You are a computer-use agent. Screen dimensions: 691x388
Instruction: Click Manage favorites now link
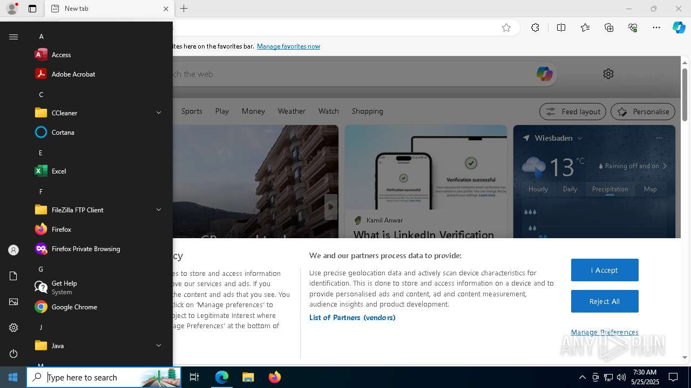click(288, 46)
